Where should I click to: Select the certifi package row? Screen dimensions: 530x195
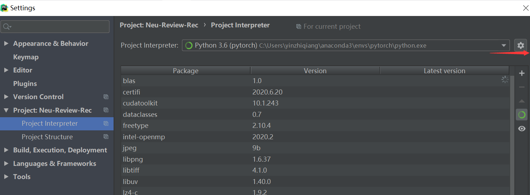click(x=315, y=92)
